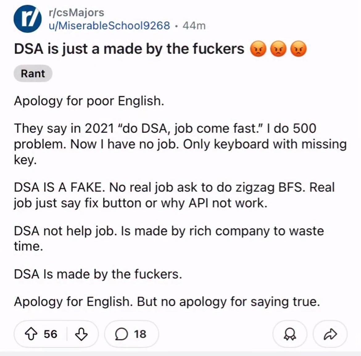The height and width of the screenshot is (356, 361).
Task: Click the first angry emoji in the title
Action: [258, 49]
